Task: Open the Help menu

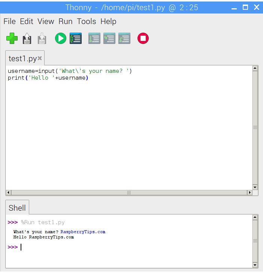Action: click(108, 21)
